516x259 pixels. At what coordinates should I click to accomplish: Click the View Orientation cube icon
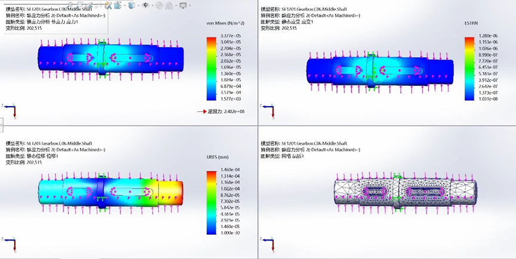118,5
